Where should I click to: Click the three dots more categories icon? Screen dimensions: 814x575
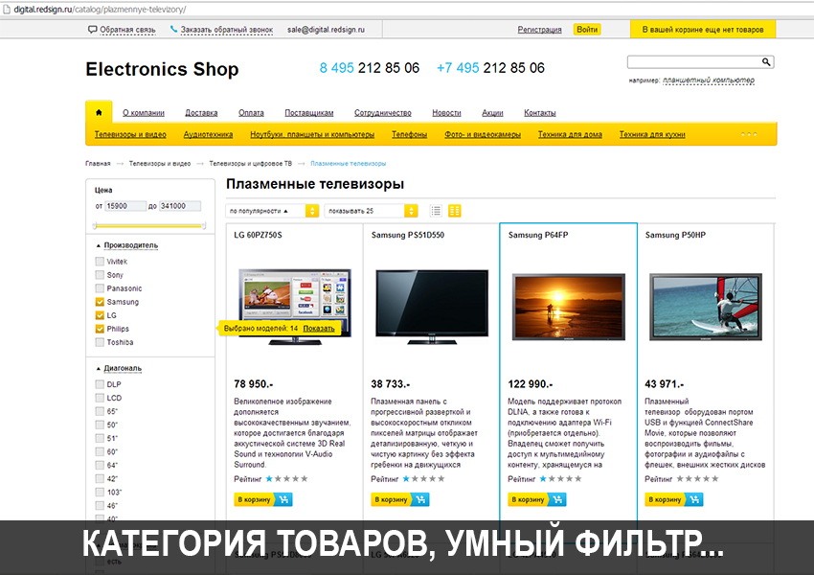point(749,134)
